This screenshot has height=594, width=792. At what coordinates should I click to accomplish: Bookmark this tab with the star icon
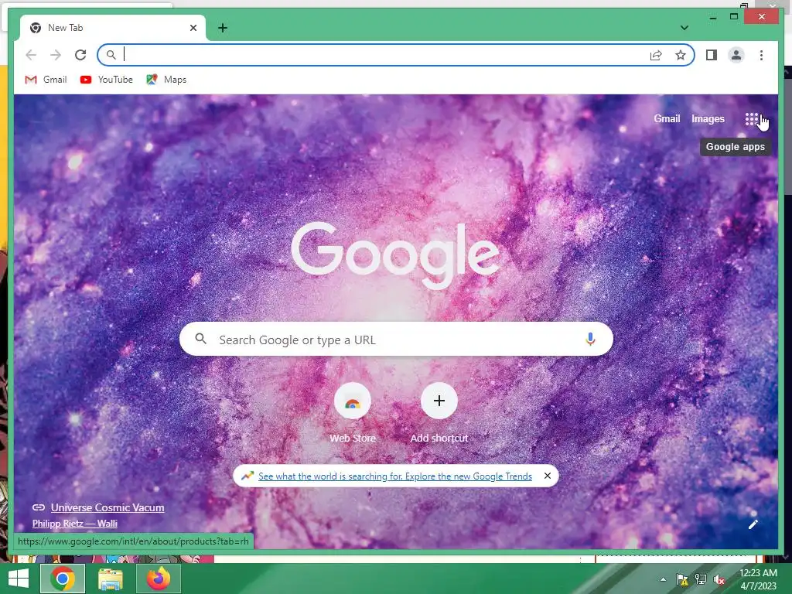click(681, 55)
